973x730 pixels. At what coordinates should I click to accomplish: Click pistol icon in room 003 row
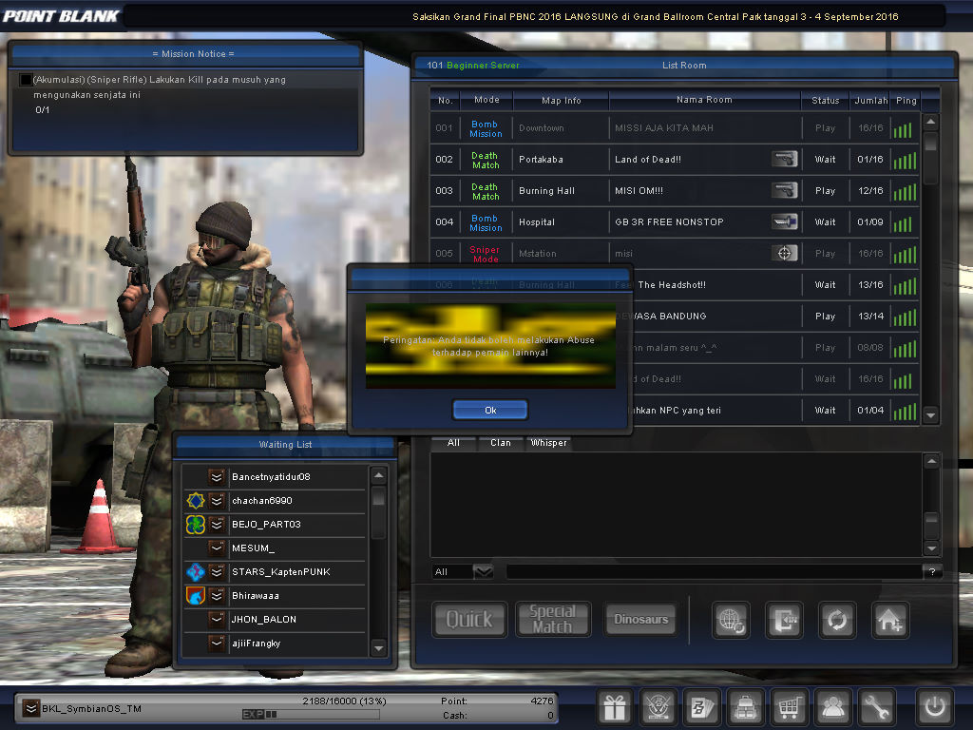(784, 190)
